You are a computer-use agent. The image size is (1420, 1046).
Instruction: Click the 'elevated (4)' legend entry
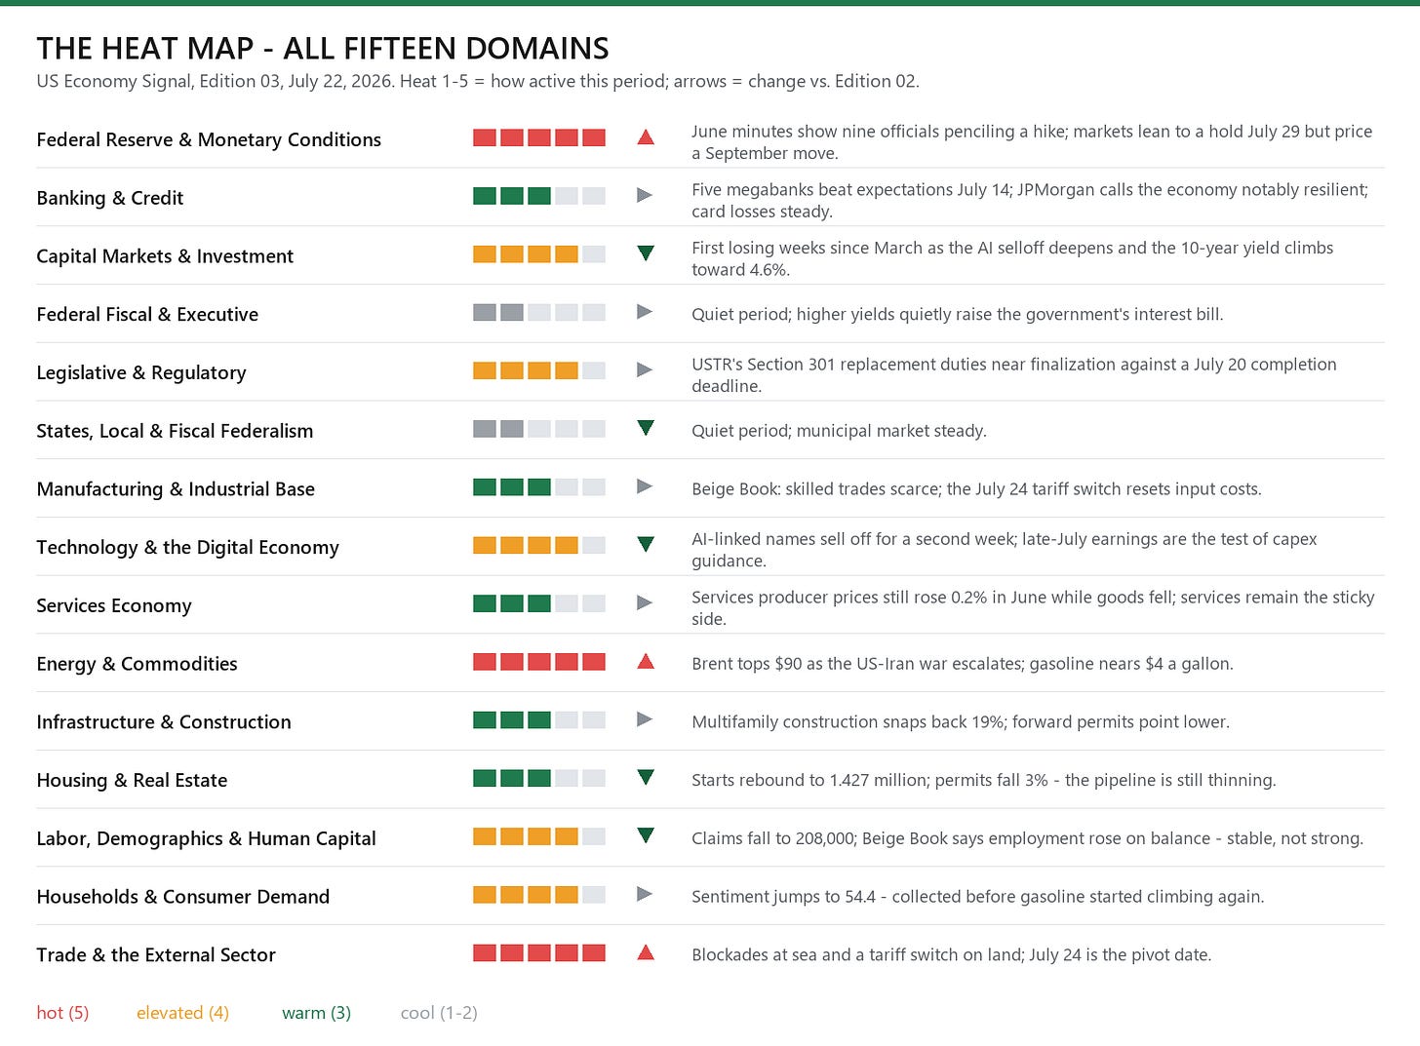point(183,1013)
